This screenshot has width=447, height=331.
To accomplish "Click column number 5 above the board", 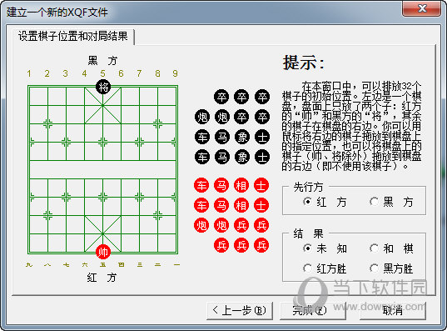I will (102, 73).
